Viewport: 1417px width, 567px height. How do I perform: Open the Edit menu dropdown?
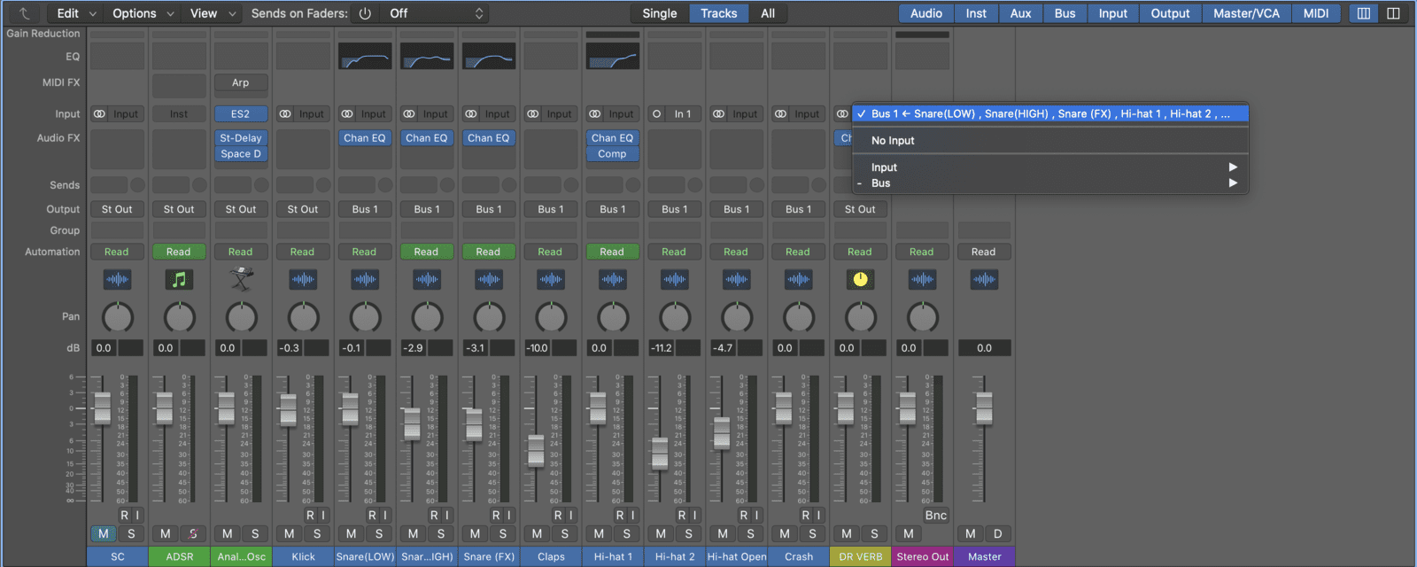(74, 13)
